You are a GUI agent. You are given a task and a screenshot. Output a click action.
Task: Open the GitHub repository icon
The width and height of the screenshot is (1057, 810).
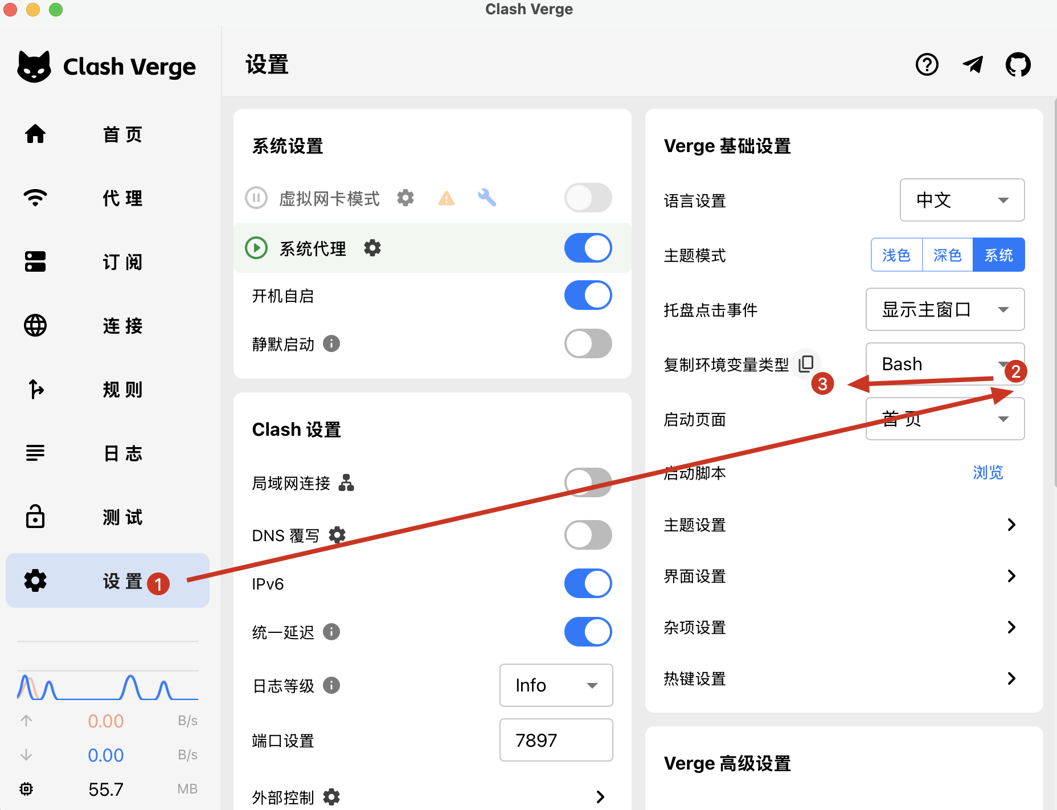(x=1018, y=64)
